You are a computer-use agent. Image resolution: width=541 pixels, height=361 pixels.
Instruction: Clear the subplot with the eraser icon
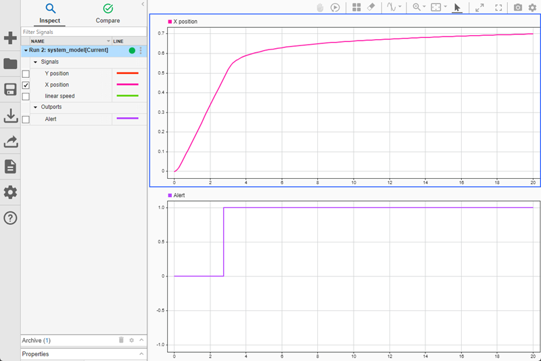click(x=371, y=7)
